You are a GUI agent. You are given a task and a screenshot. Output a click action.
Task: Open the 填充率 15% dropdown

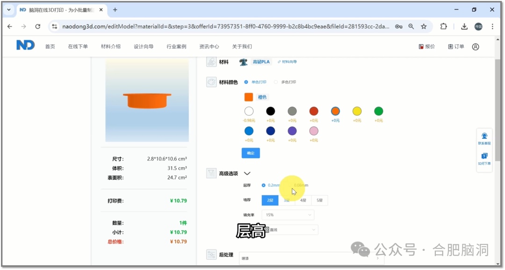288,215
